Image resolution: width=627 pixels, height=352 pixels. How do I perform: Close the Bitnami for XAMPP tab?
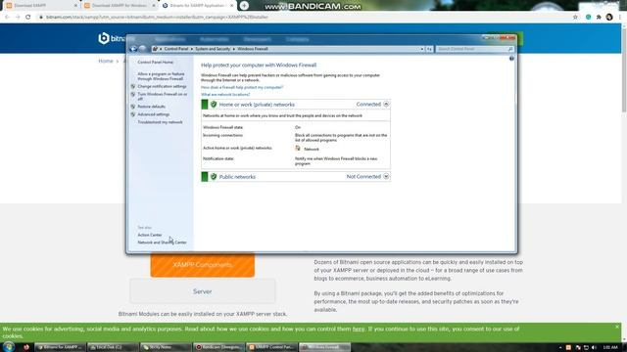point(231,6)
